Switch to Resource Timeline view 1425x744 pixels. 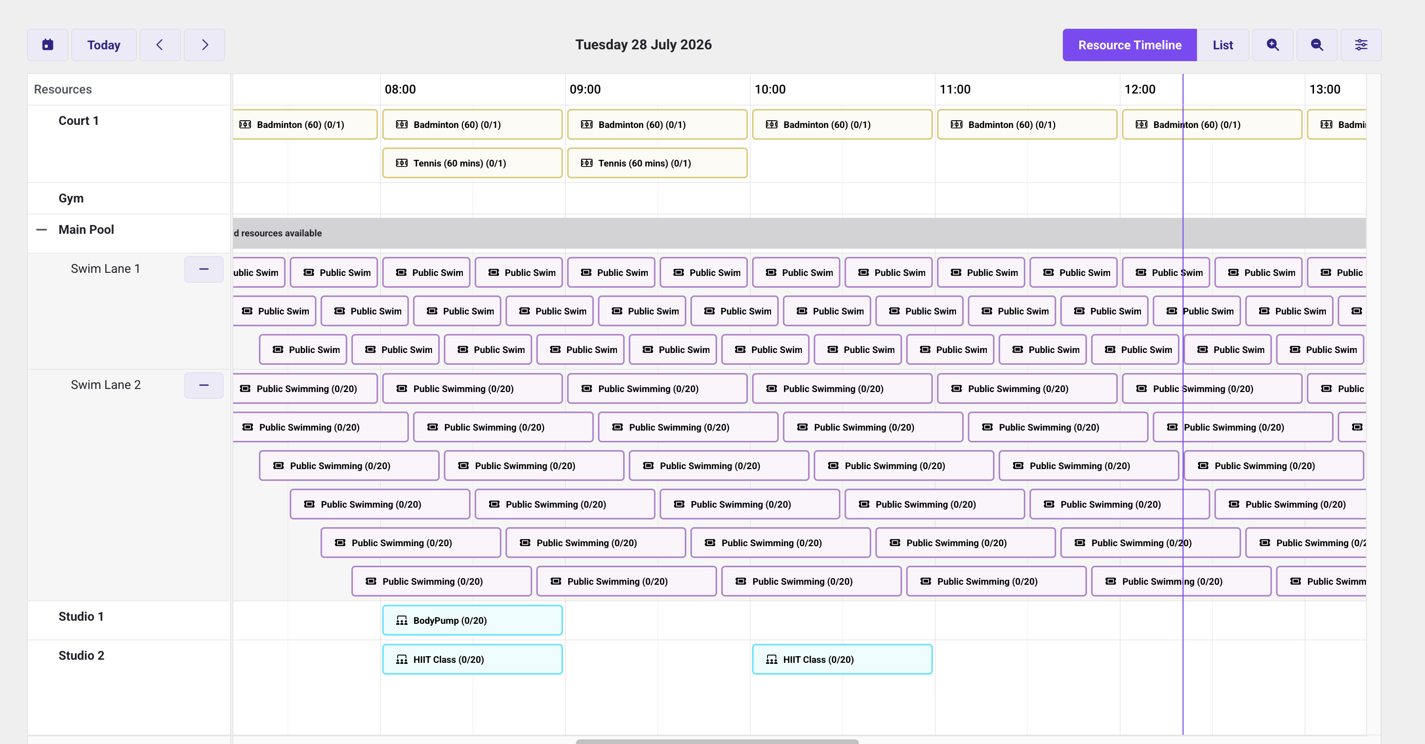click(1130, 45)
